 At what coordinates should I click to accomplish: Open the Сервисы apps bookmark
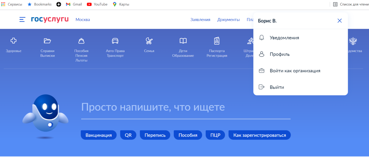coord(11,4)
